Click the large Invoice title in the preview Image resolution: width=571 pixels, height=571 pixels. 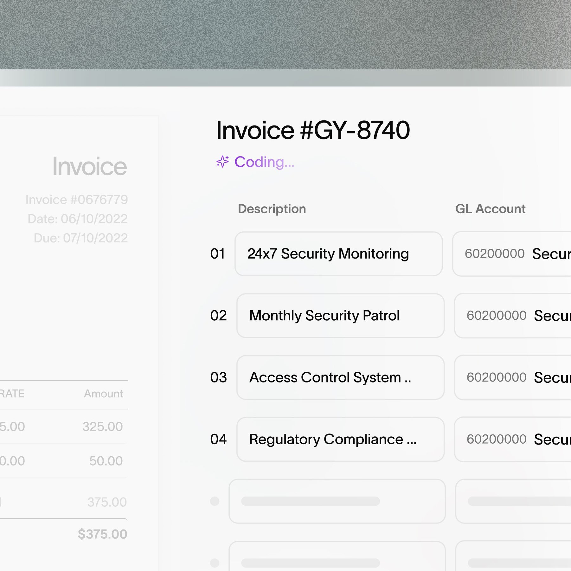tap(90, 166)
